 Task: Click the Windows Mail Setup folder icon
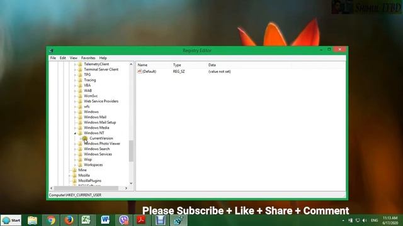click(x=80, y=122)
